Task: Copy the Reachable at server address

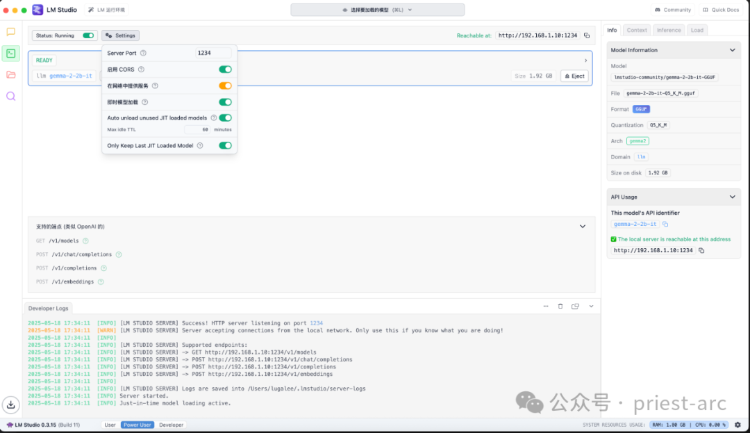Action: (x=587, y=35)
